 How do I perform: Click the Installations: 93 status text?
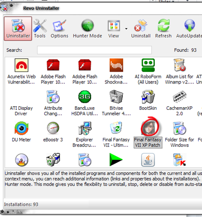tap(21, 204)
